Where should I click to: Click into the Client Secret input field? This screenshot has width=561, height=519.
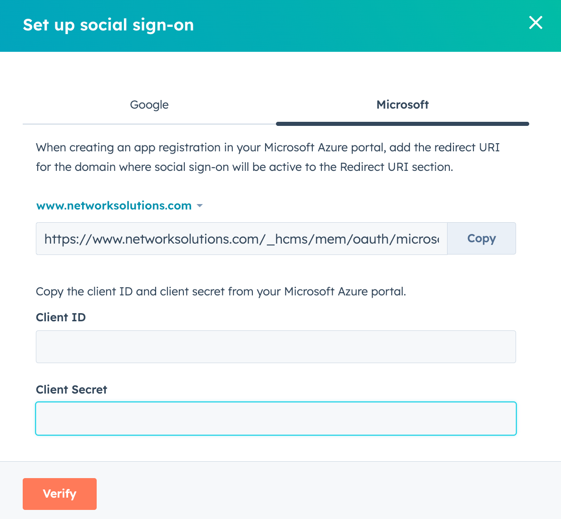(x=276, y=419)
